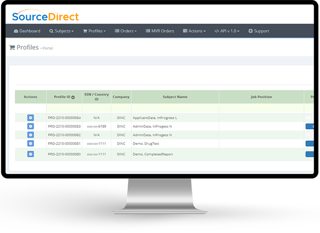Viewport: 320px width, 233px height.
Task: Click subject Demo, DrugTest
Action: click(x=146, y=144)
